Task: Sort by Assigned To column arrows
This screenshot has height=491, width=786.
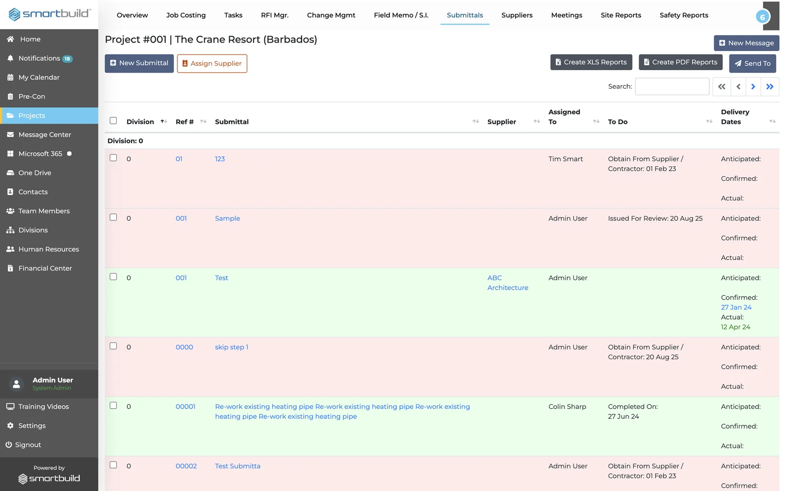Action: [x=596, y=121]
